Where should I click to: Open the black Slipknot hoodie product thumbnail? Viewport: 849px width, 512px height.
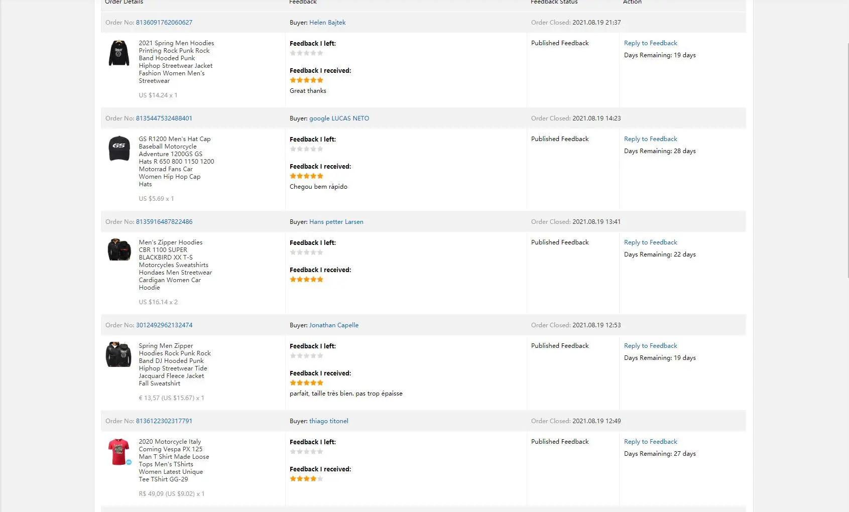[119, 53]
